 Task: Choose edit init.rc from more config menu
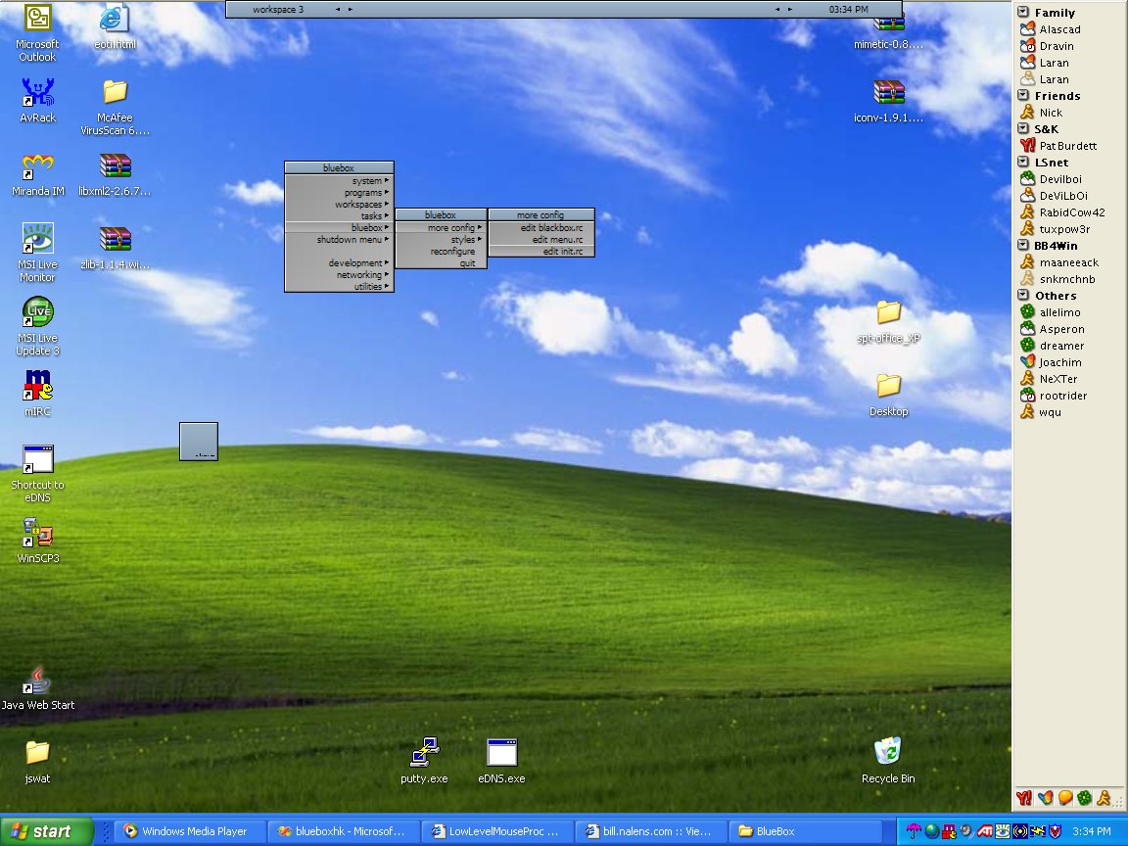point(540,251)
